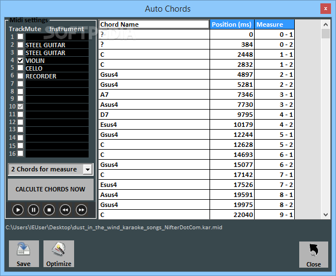Toggle mute checkbox for track 7
The width and height of the screenshot is (336, 276).
(x=21, y=83)
